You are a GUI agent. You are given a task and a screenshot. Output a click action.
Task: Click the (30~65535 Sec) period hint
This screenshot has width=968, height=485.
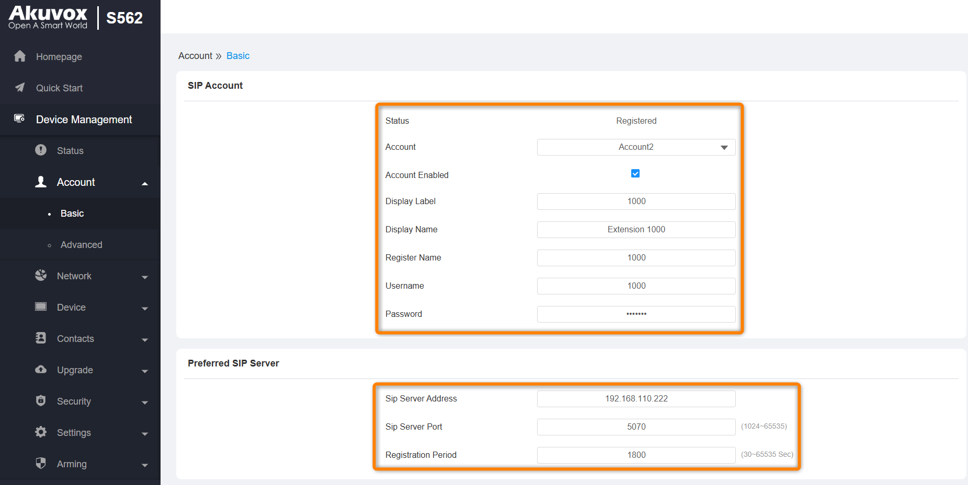click(x=767, y=454)
